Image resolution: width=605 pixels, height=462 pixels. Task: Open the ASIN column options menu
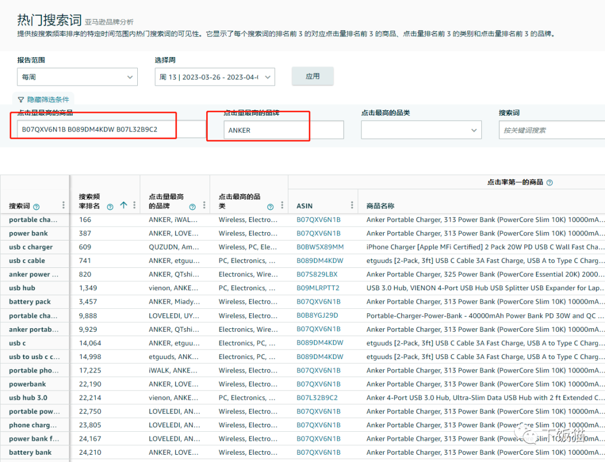coord(352,205)
